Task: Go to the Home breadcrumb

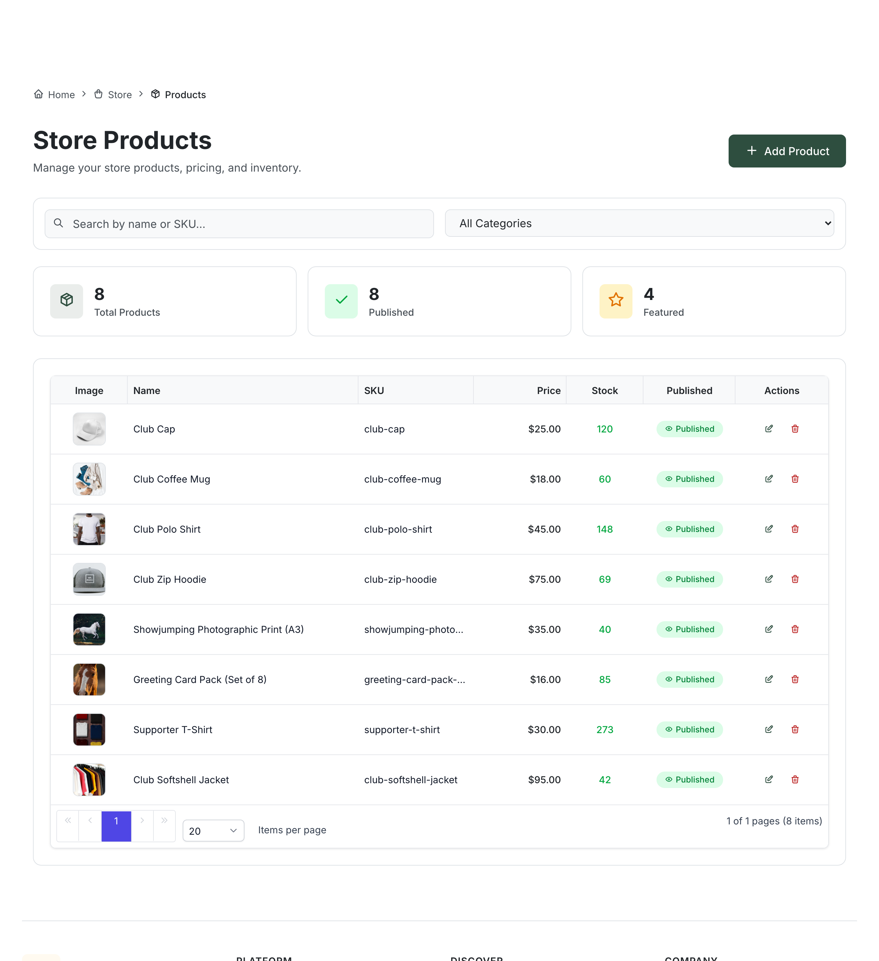Action: click(54, 94)
